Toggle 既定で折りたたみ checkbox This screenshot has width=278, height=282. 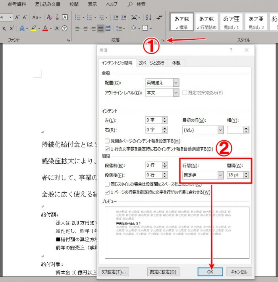185,93
